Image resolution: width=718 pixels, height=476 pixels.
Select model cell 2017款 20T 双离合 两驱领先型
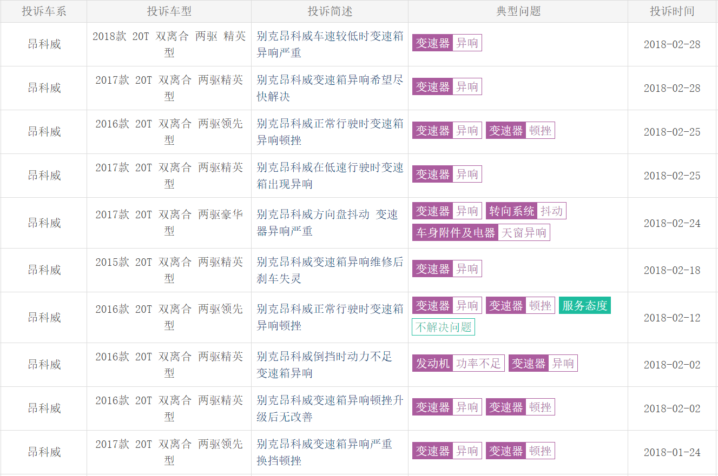(169, 452)
